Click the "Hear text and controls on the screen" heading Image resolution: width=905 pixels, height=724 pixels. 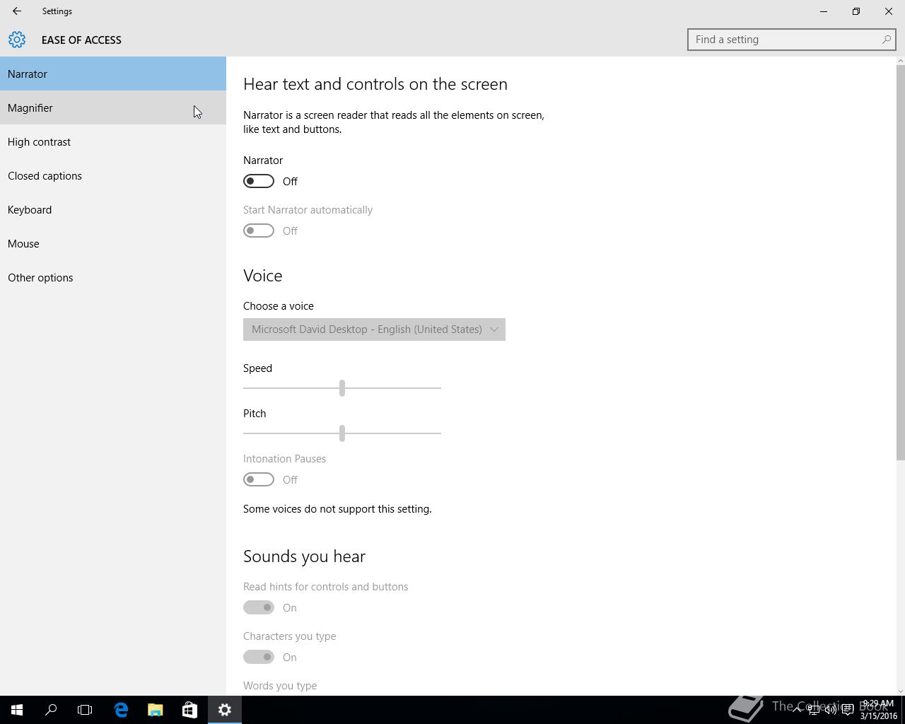375,84
